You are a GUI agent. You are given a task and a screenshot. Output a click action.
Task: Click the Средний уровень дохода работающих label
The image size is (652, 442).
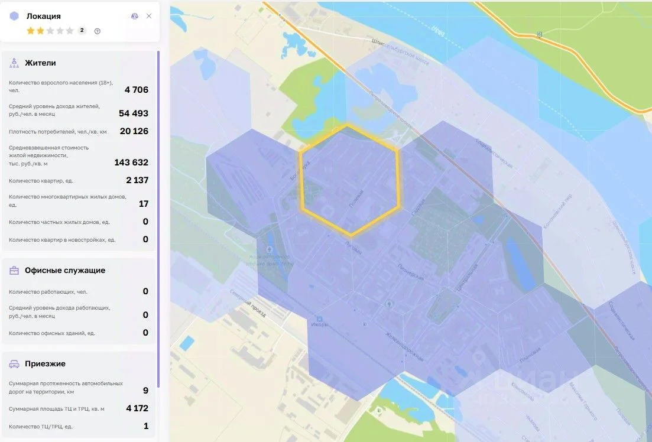[x=60, y=312]
